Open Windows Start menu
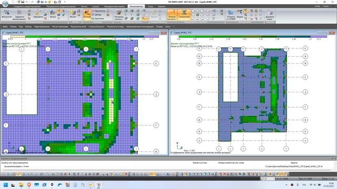The height and width of the screenshot is (189, 337). pyautogui.click(x=6, y=185)
